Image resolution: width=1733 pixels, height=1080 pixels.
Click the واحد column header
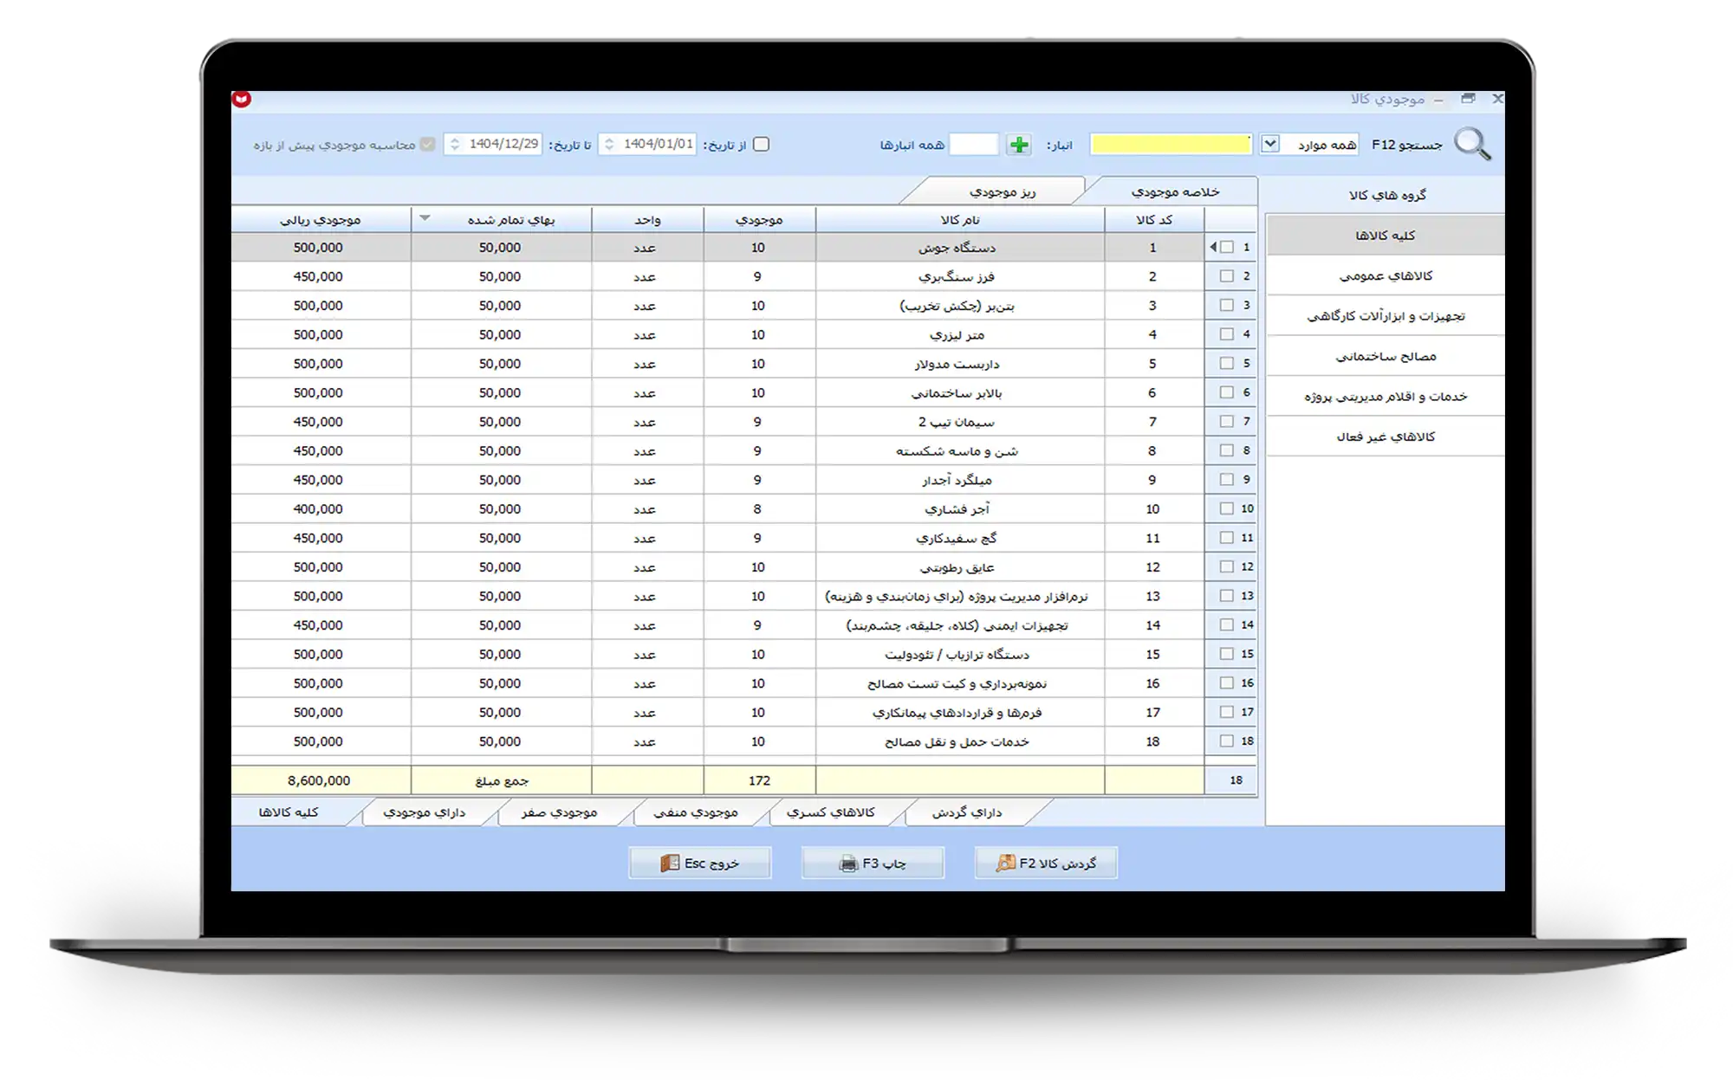(x=647, y=220)
